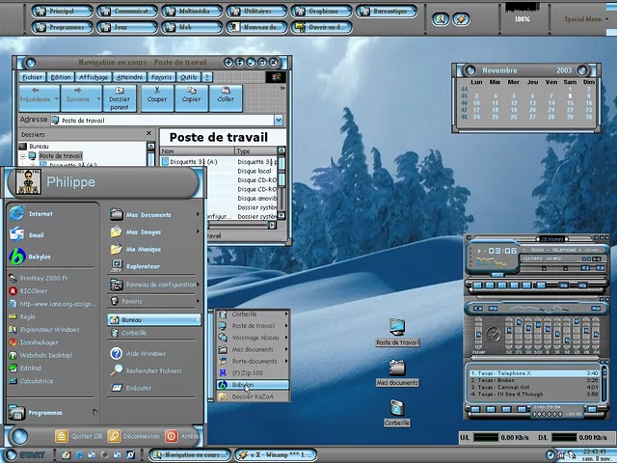Click the Coller toolbar icon
This screenshot has width=617, height=463.
[x=225, y=95]
